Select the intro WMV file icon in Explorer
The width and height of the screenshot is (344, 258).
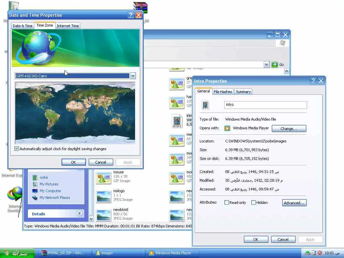pos(177,121)
